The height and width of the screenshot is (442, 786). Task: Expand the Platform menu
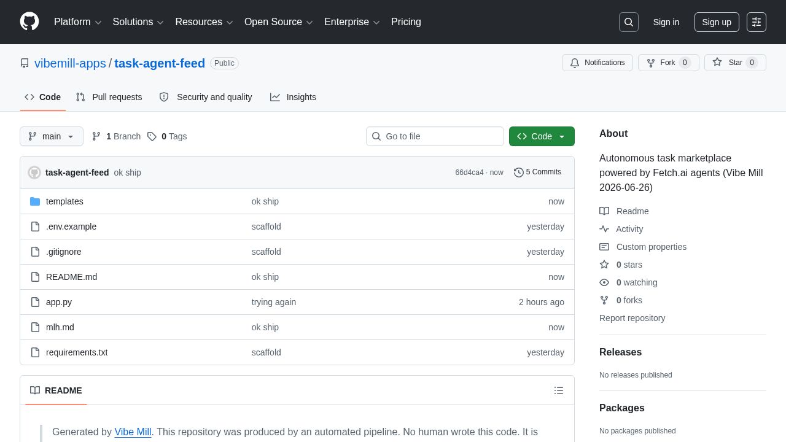click(x=77, y=22)
